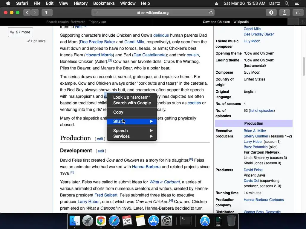Open the Trash in the Dock
The width and height of the screenshot is (306, 229).
coord(231,221)
